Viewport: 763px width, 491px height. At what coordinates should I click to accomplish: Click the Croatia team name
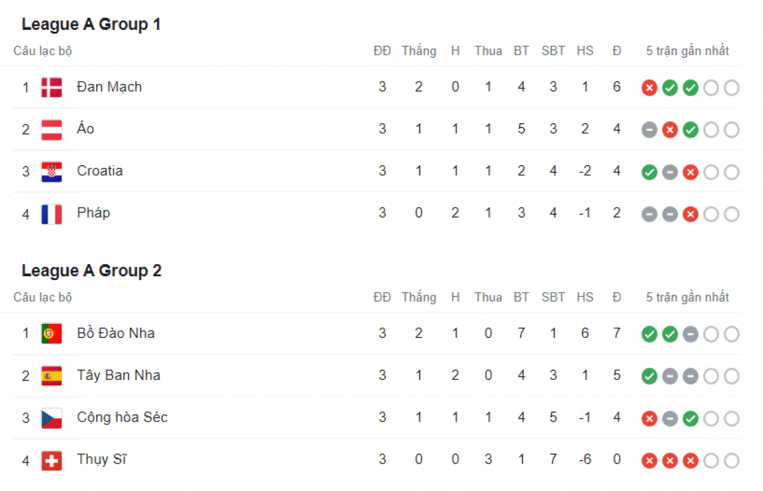coord(100,171)
